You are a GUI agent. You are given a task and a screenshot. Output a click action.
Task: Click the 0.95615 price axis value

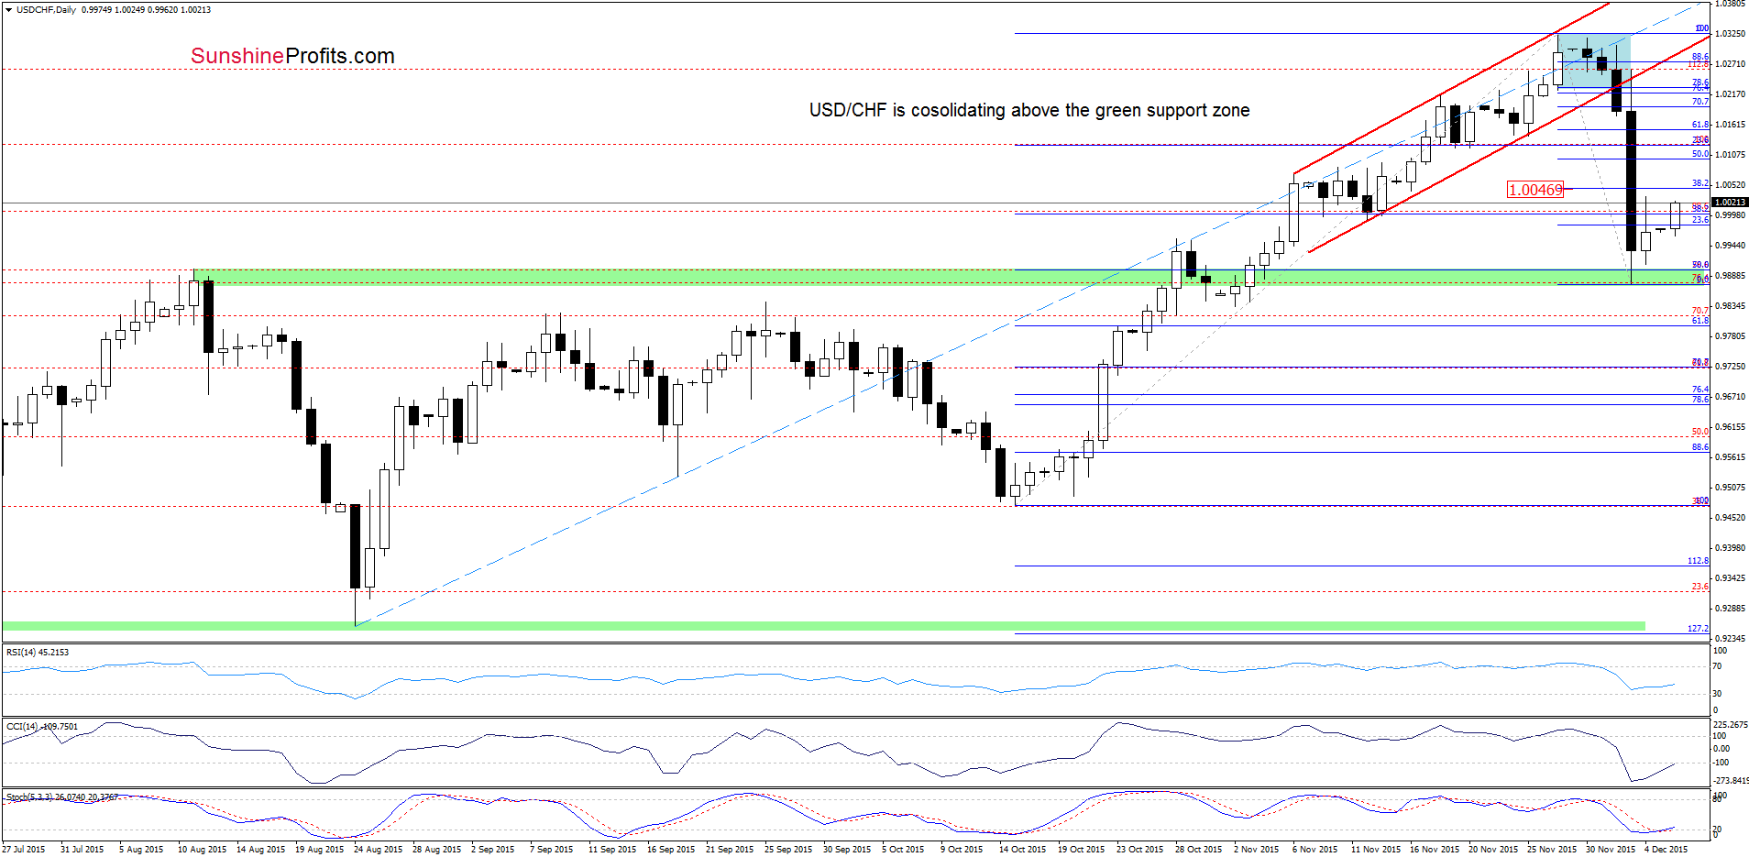click(x=1730, y=457)
